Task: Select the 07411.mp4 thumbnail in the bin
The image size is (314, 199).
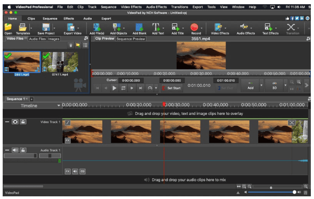Action: click(x=60, y=62)
